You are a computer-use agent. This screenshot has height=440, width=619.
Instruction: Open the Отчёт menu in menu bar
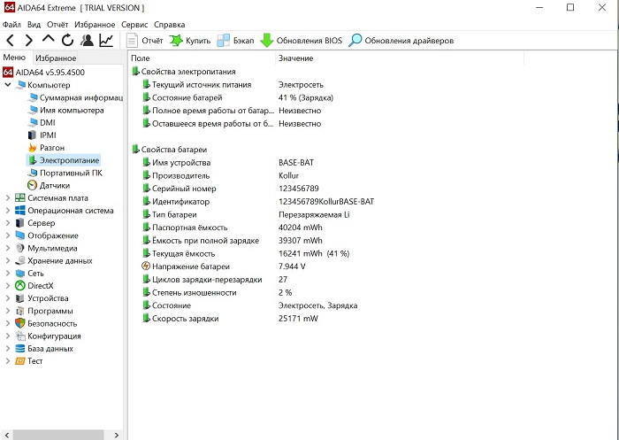pyautogui.click(x=57, y=25)
